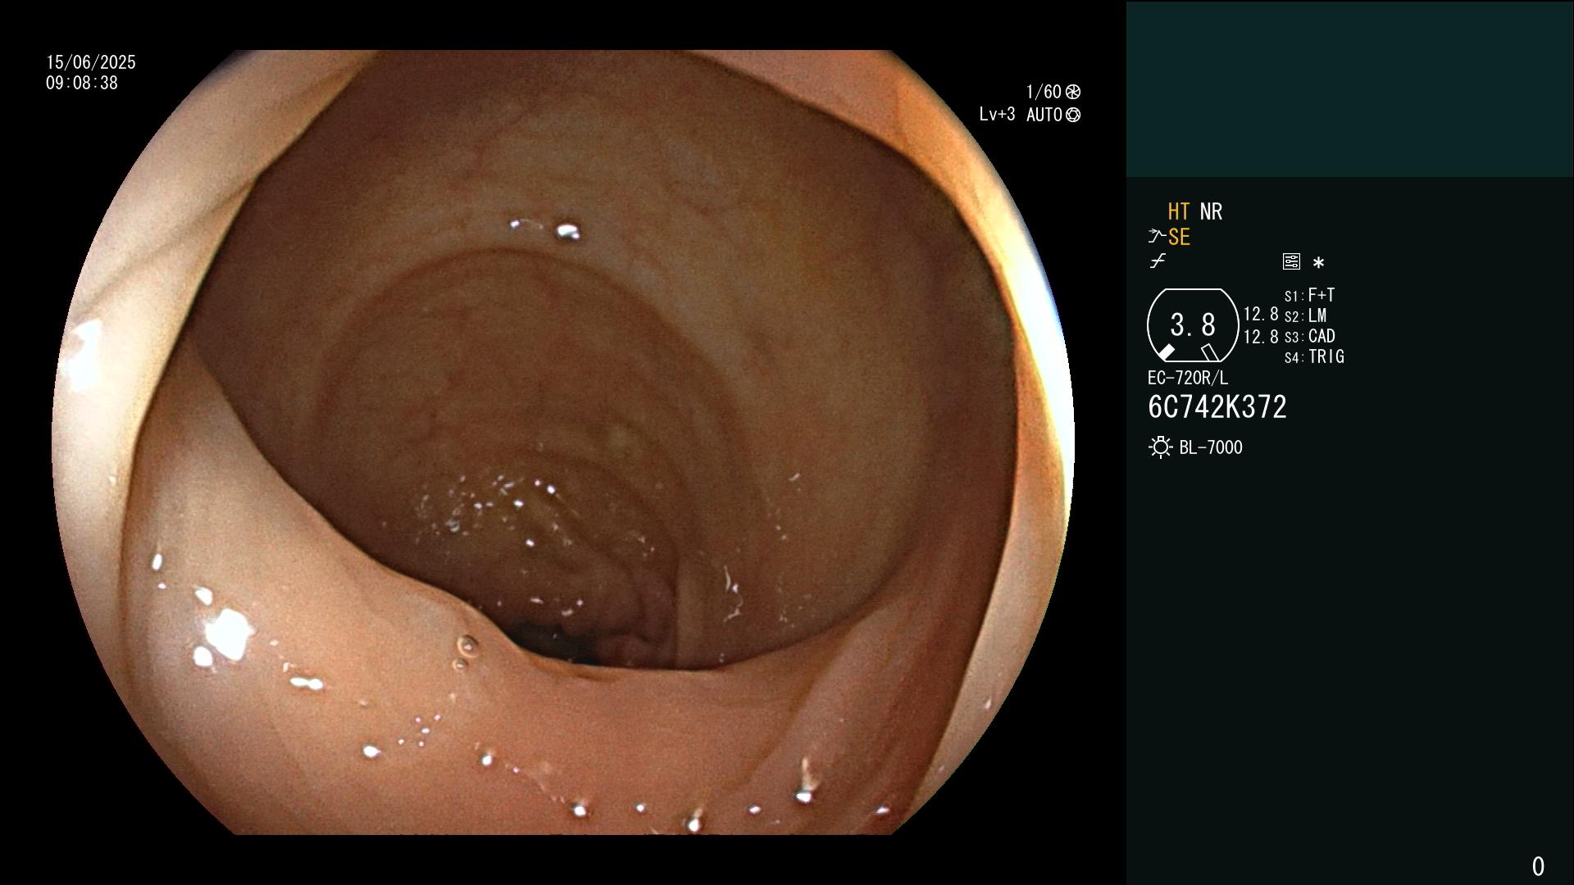
Task: Click the upper 12.8 diameter value
Action: [x=1261, y=315]
